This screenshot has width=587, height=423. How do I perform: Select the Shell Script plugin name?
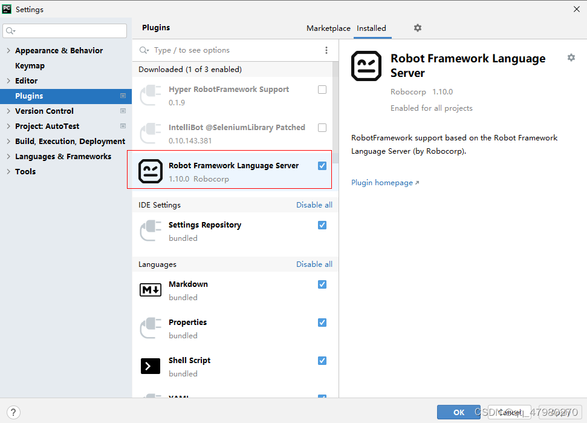[189, 361]
